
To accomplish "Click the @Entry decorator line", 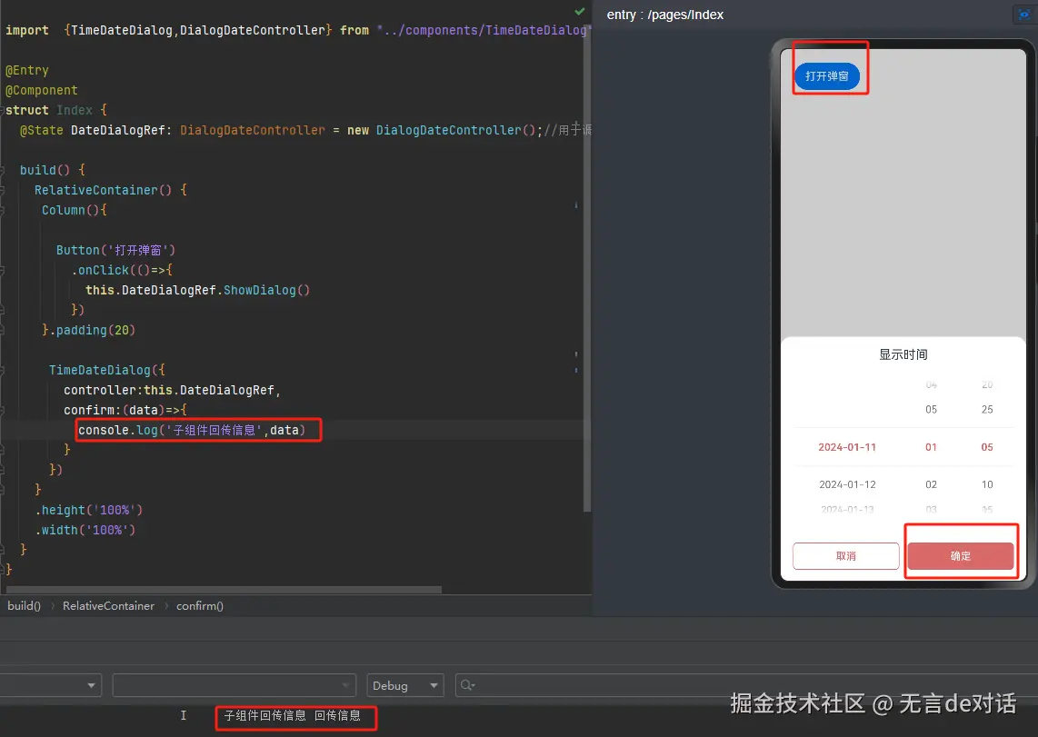I will pos(27,70).
